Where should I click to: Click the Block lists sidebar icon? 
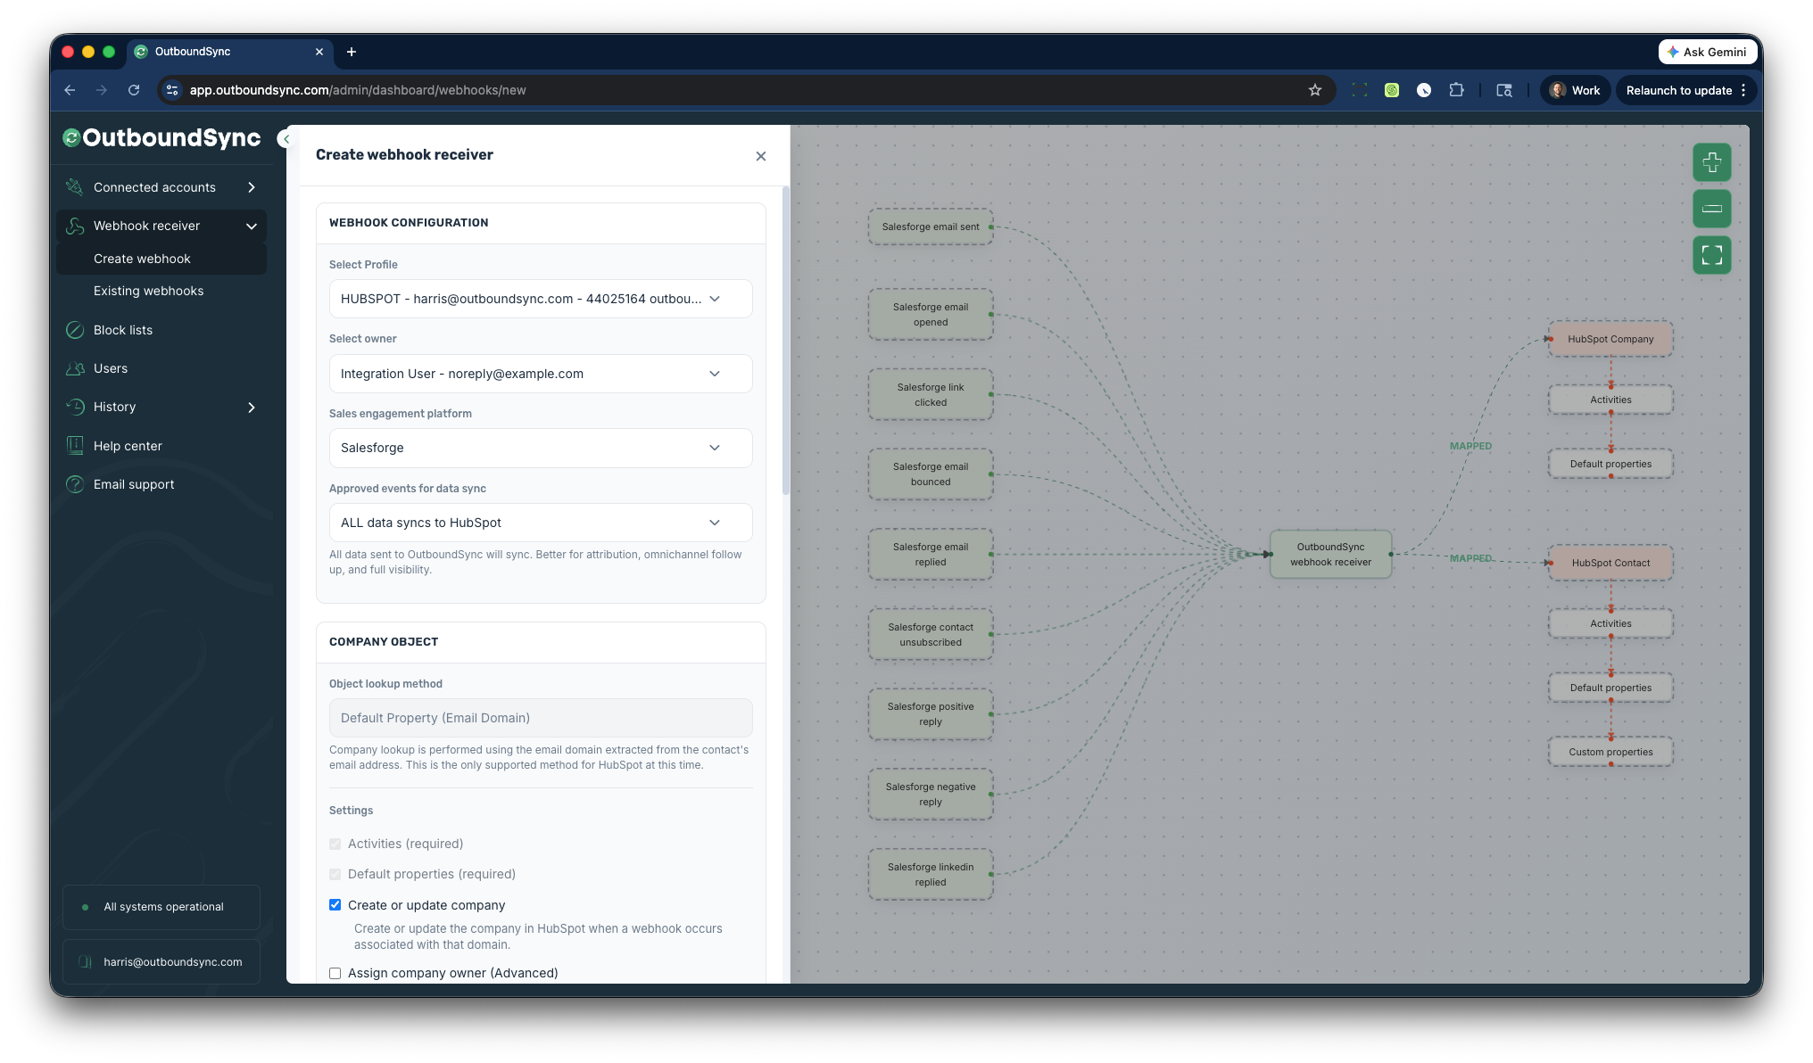pyautogui.click(x=75, y=330)
